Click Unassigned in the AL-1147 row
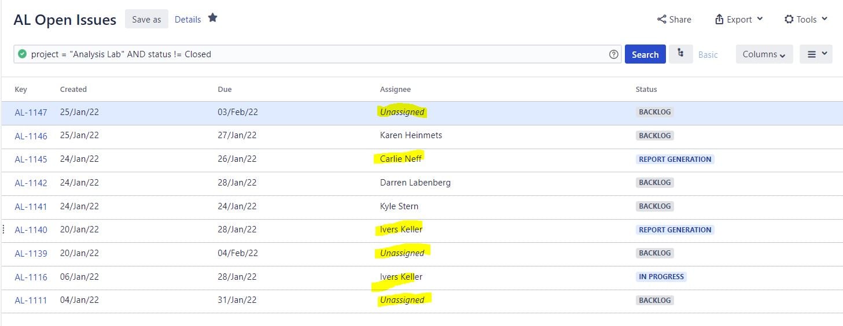843x326 pixels. point(402,112)
